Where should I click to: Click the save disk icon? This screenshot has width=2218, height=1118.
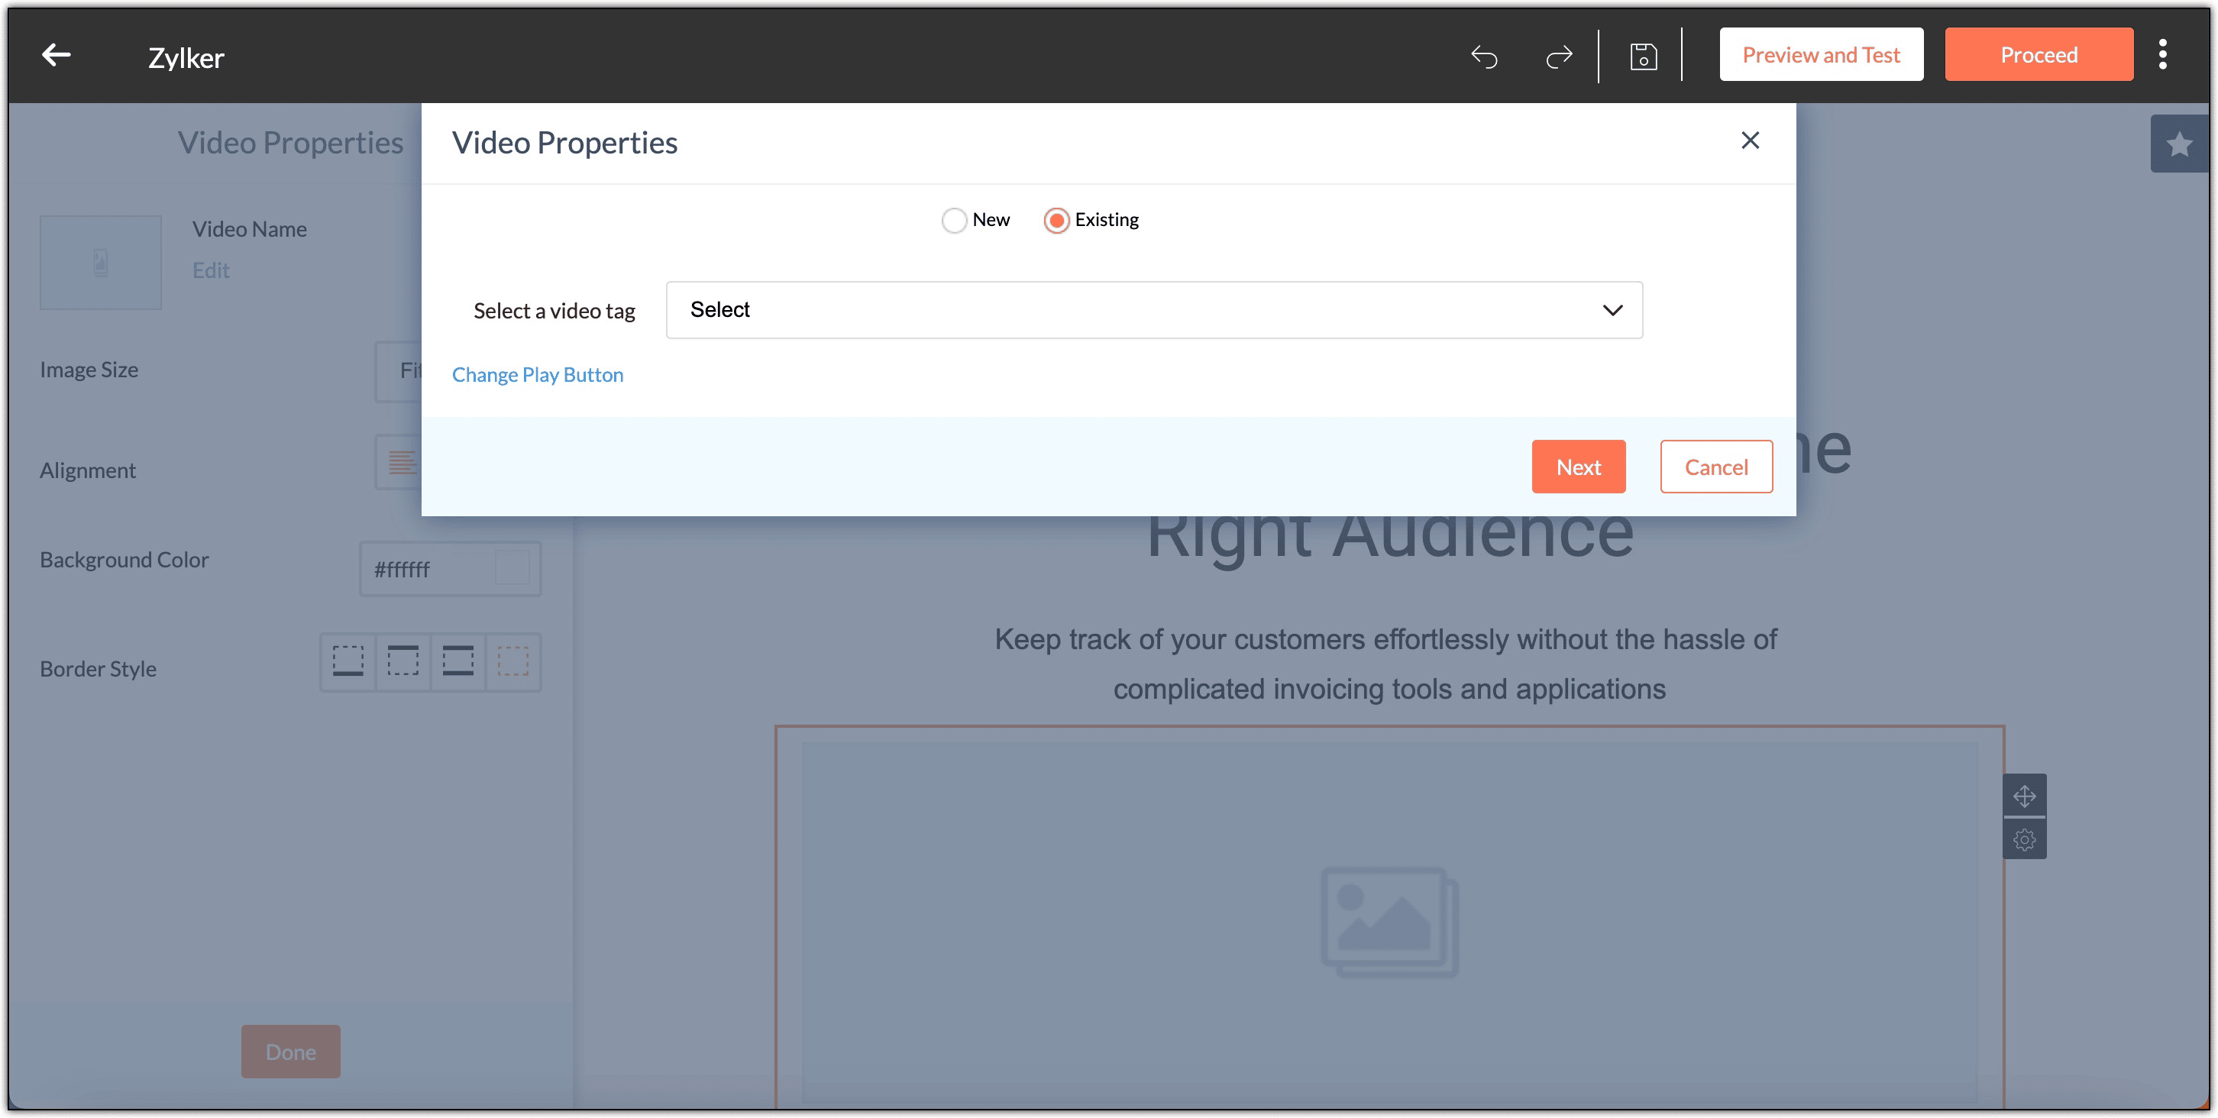tap(1643, 57)
